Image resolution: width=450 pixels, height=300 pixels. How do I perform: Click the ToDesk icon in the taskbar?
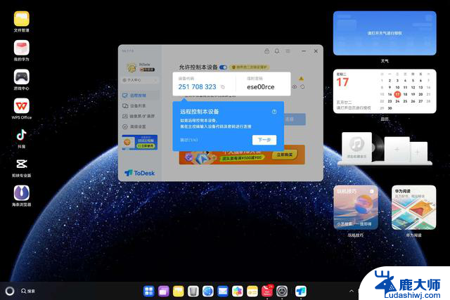301,292
